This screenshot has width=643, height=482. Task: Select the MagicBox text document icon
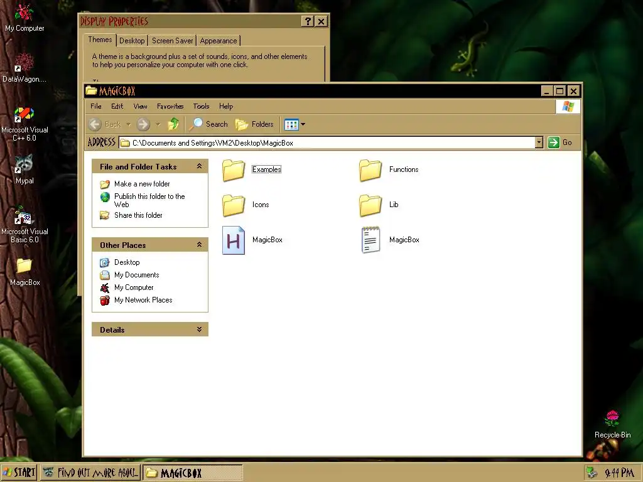[x=370, y=240]
